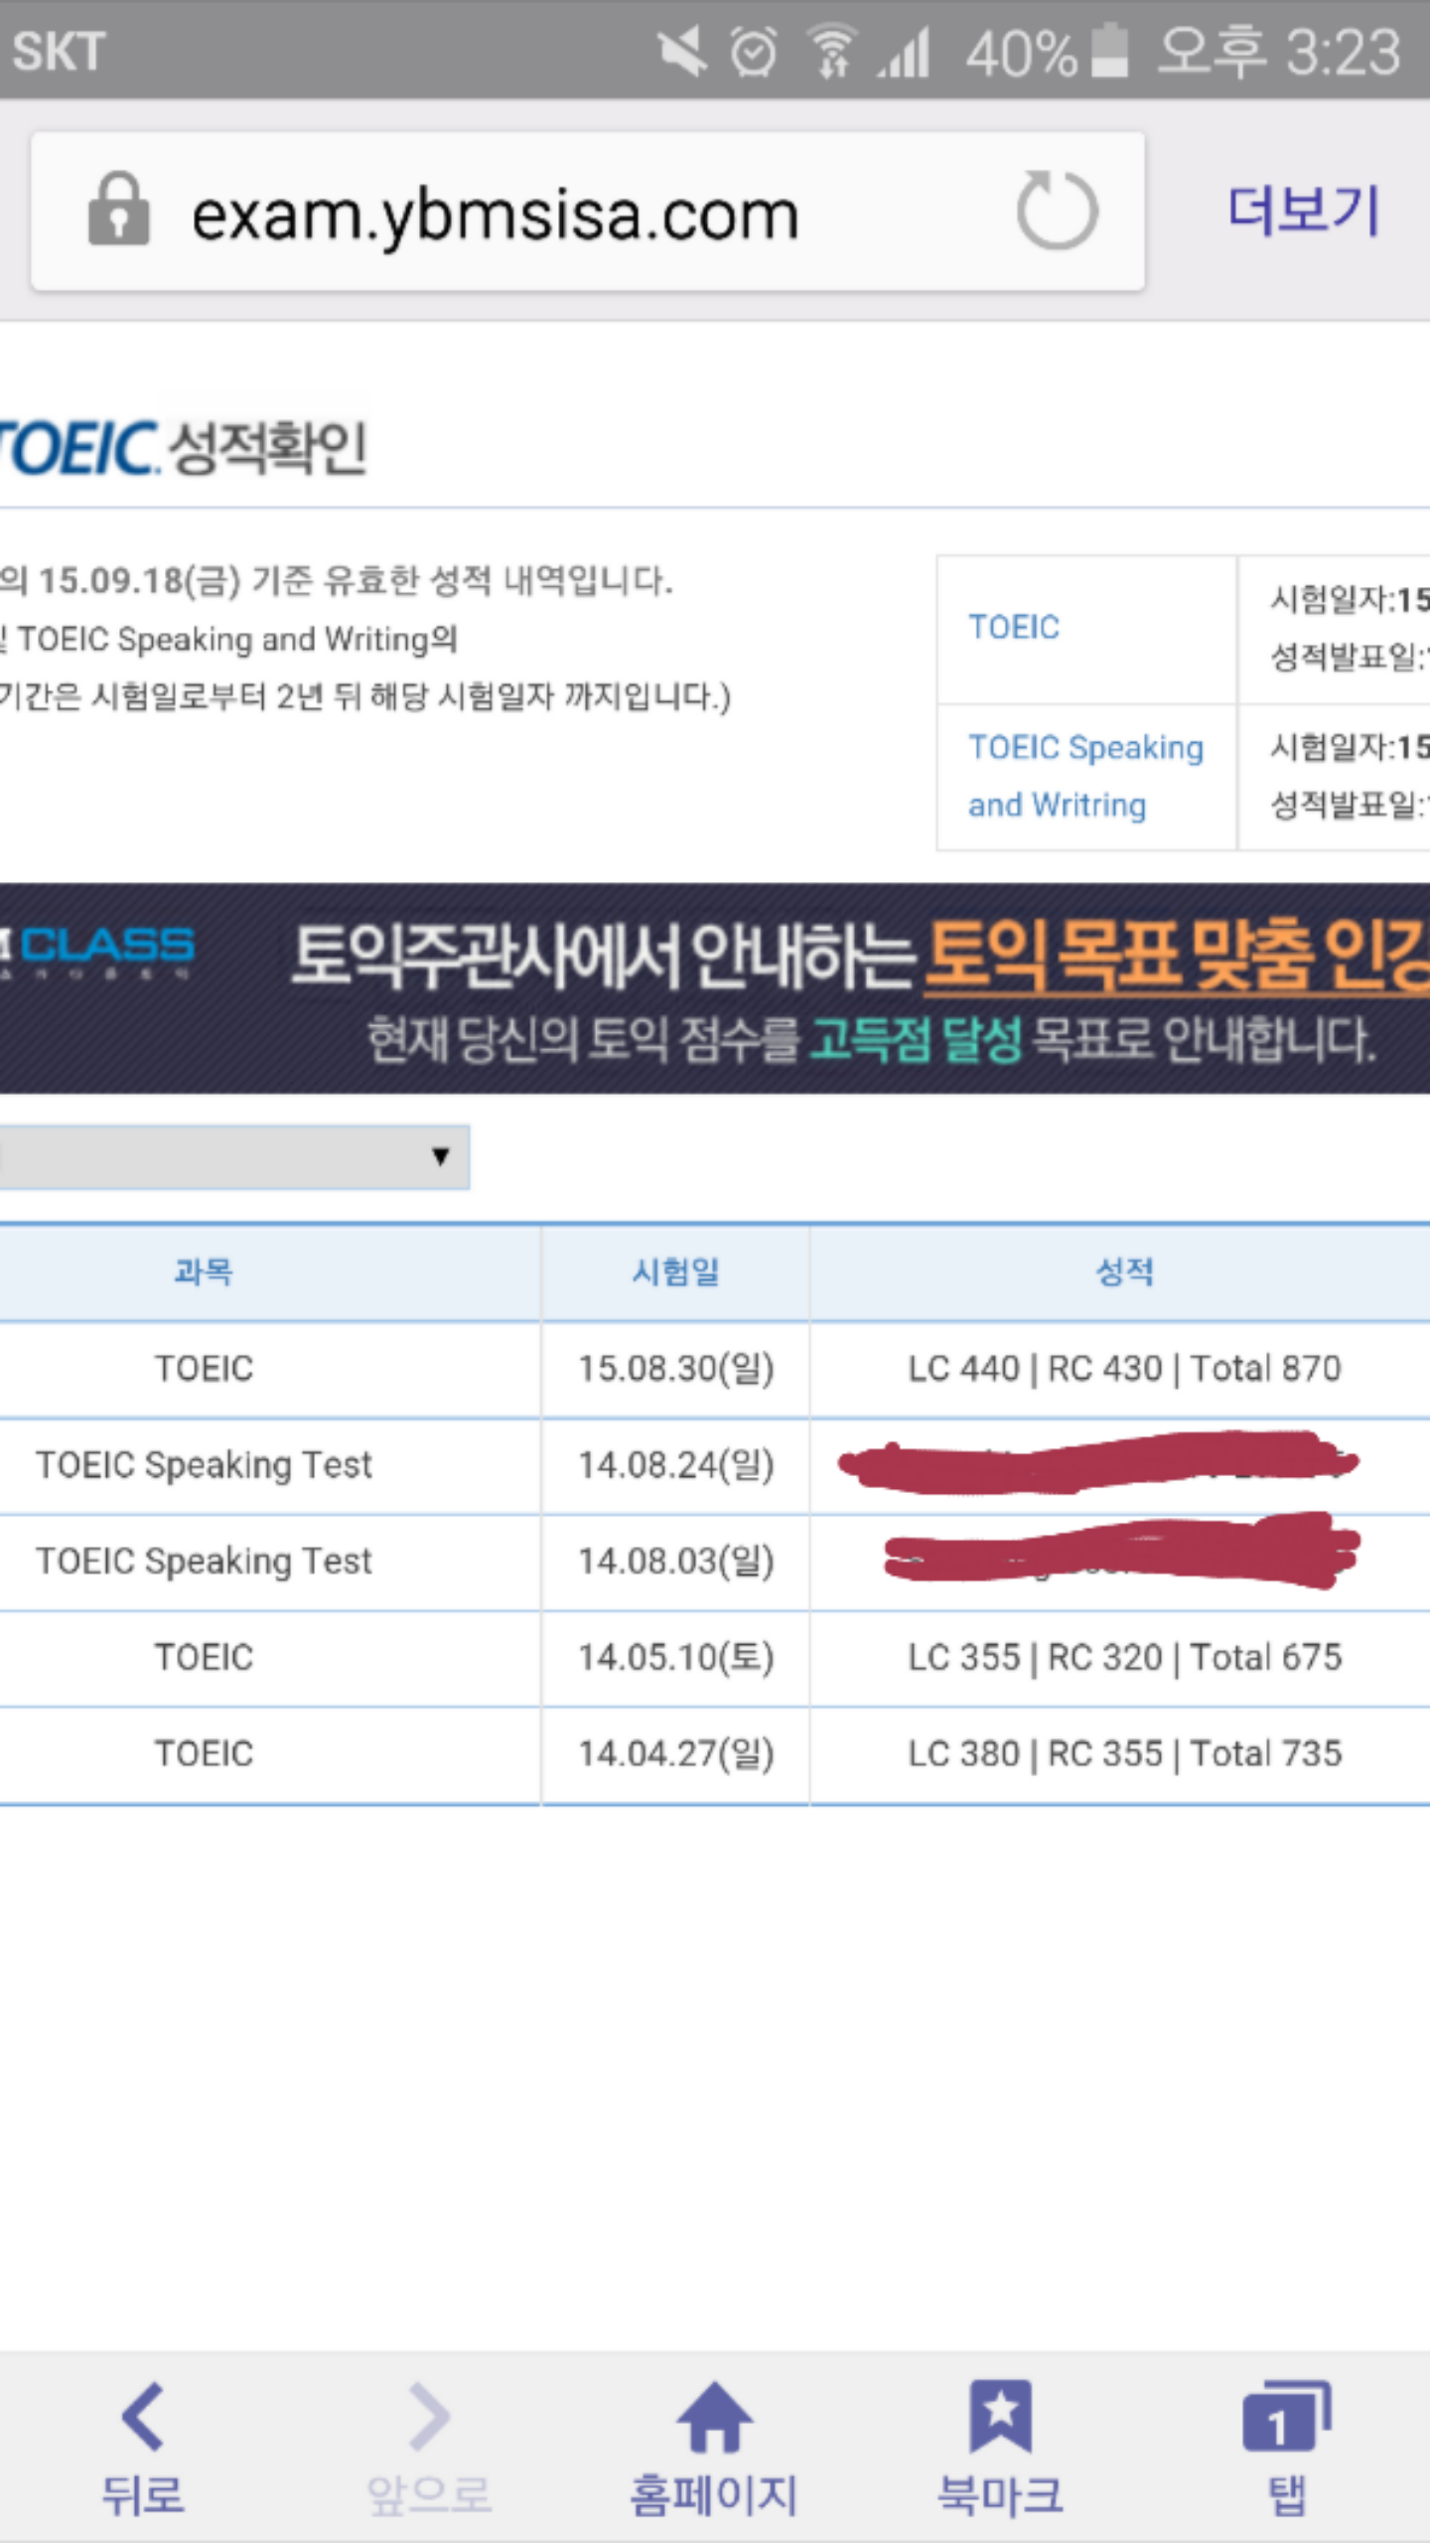Open the TOEIC Speaking and Writring link
This screenshot has height=2543, width=1430.
[x=1085, y=776]
